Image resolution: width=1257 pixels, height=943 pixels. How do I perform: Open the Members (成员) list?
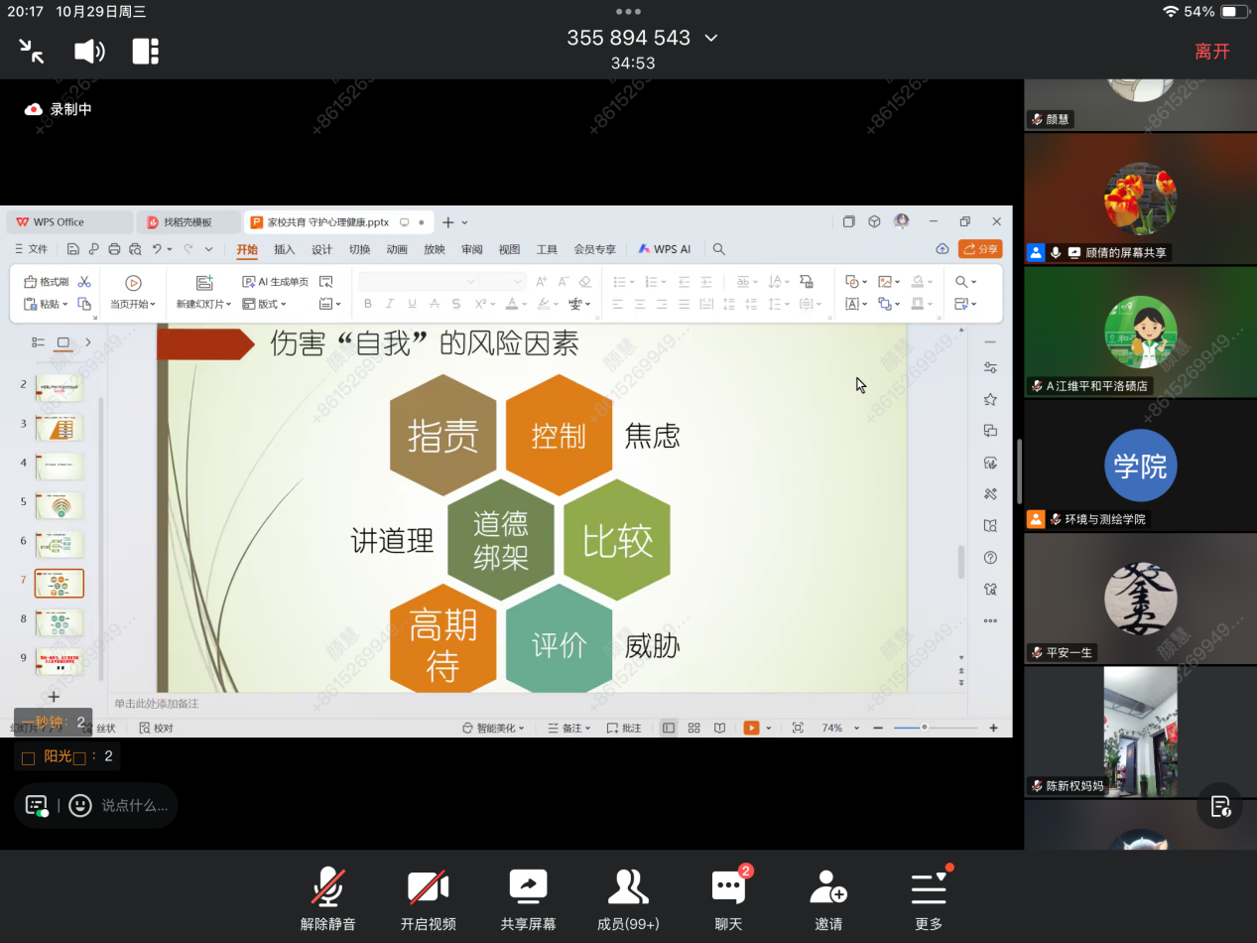(x=627, y=899)
